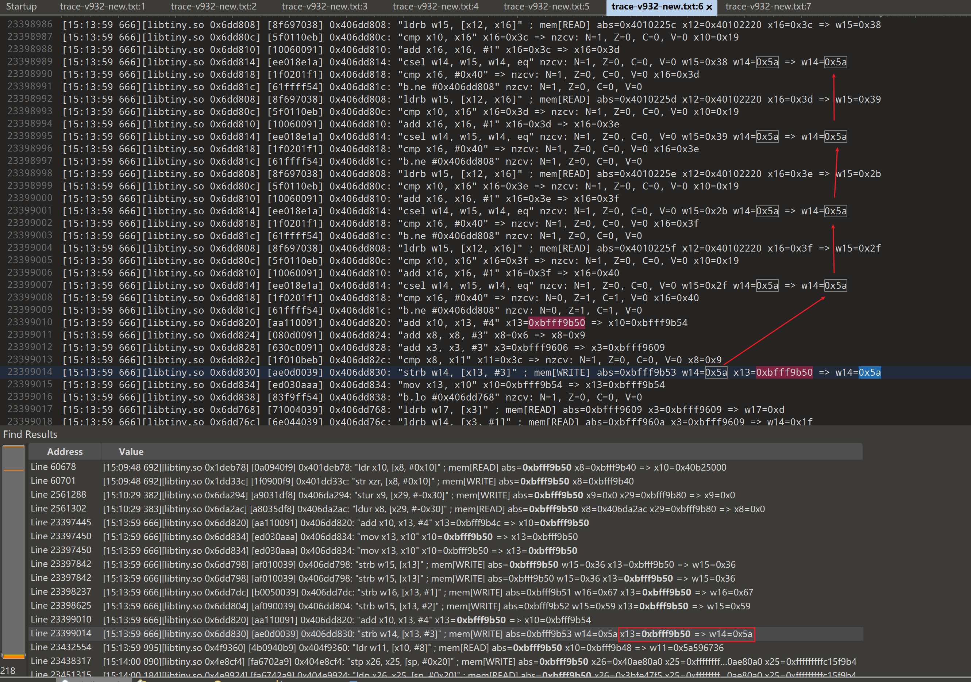This screenshot has height=682, width=971.
Task: Select result Line 23399014
Action: click(445, 634)
